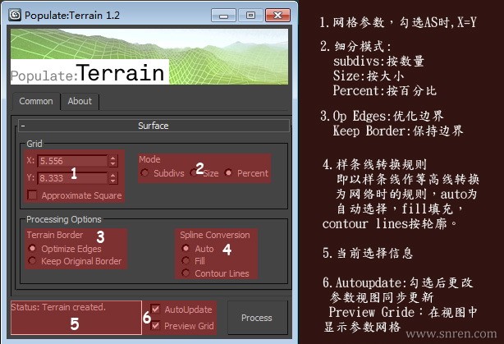Decrease Y value with spinner down arrow

click(x=112, y=181)
